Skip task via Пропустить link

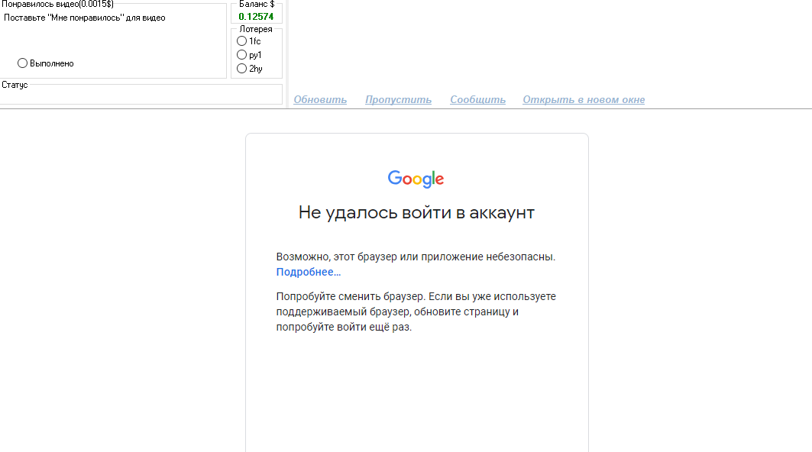(398, 99)
